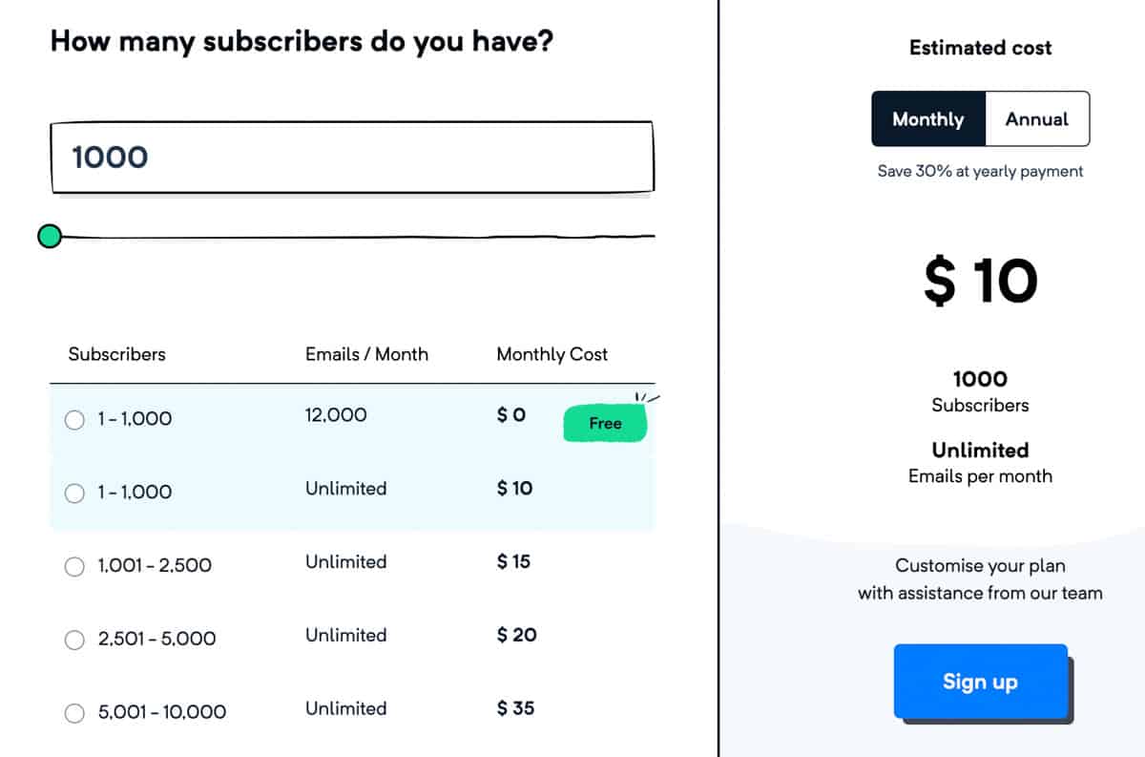Click the 'Save 30% at yearly payment' note
Viewport: 1145px width, 757px height.
[x=980, y=172]
